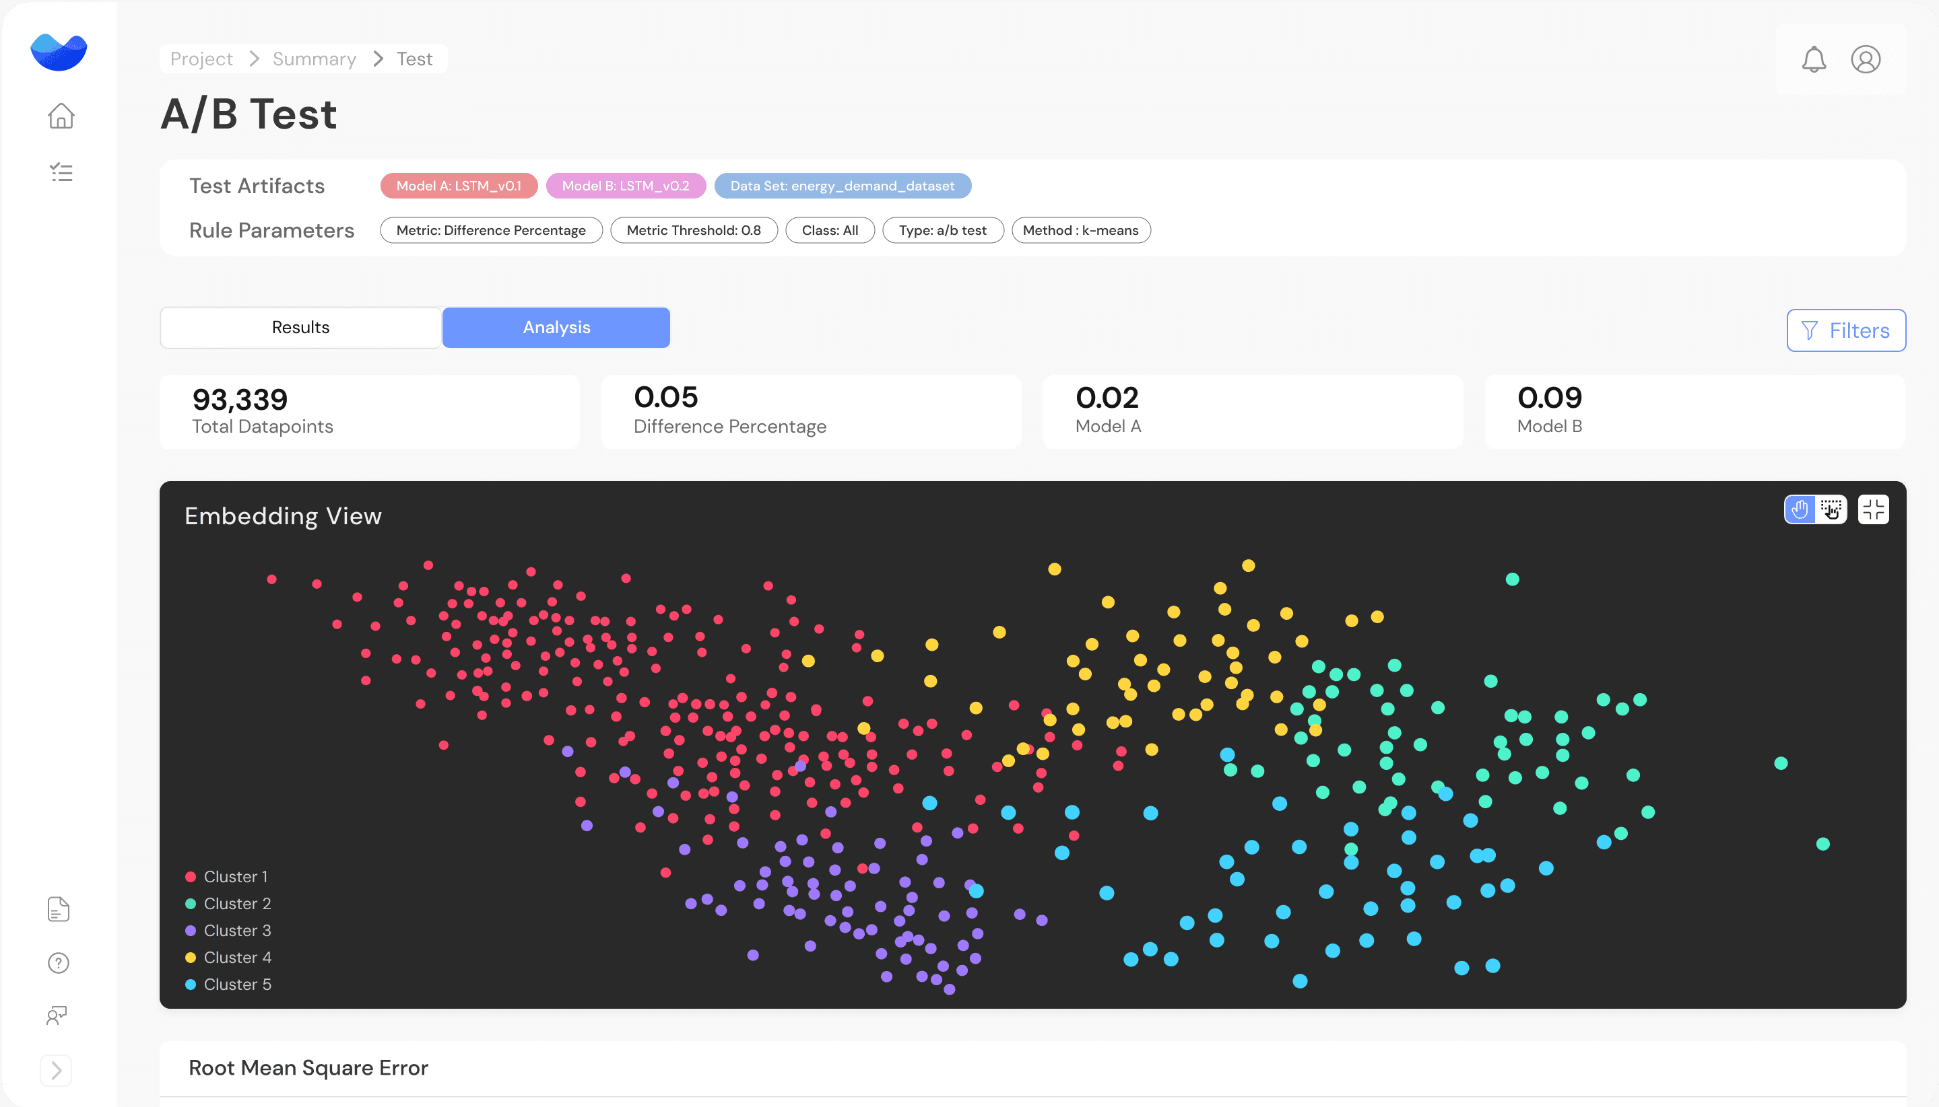Open the user profile icon
Image resolution: width=1939 pixels, height=1107 pixels.
click(1865, 59)
